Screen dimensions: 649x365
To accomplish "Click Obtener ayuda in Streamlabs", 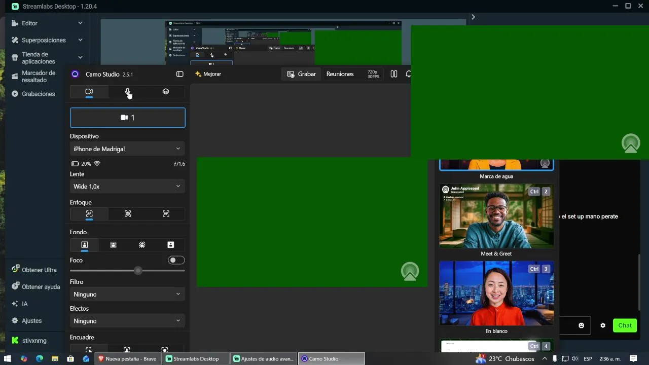I will pyautogui.click(x=36, y=287).
